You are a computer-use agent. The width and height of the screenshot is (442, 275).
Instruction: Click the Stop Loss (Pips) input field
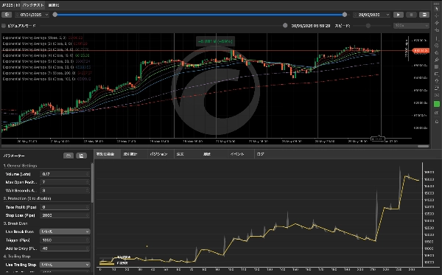[x=65, y=215]
